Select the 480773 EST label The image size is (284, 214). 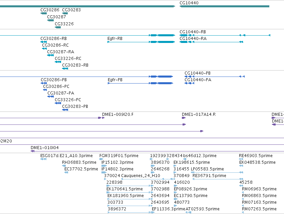(182, 202)
